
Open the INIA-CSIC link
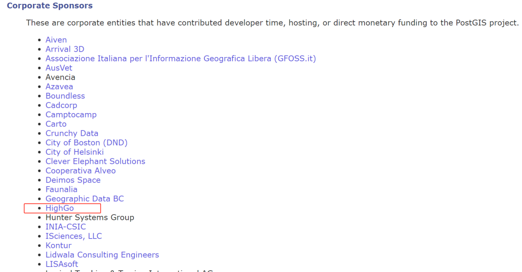pos(66,227)
